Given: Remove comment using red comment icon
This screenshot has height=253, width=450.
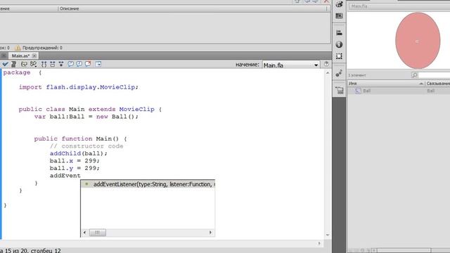Looking at the screenshot, I should [88, 64].
